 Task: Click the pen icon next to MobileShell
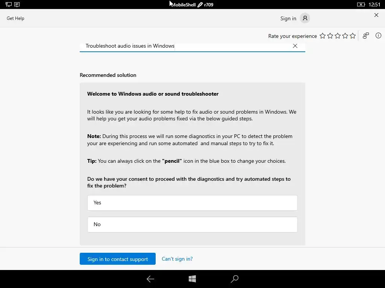[200, 4]
